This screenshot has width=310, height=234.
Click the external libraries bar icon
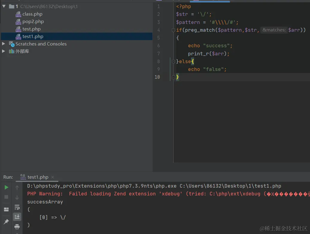click(x=11, y=51)
